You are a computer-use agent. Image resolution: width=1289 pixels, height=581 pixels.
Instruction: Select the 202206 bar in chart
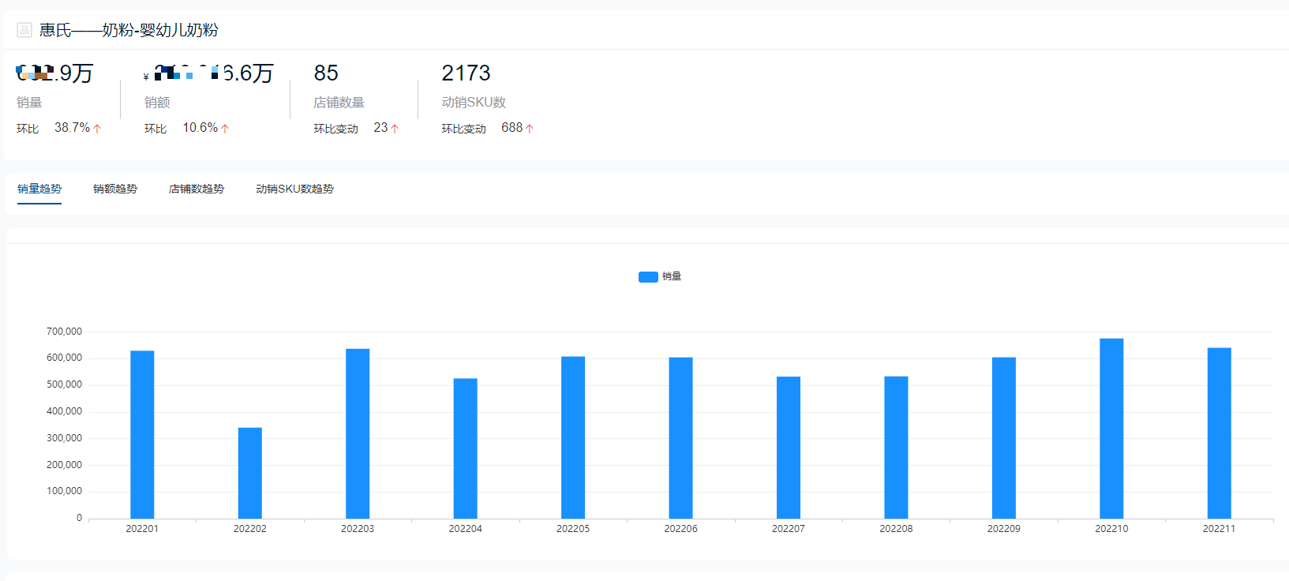pos(680,438)
